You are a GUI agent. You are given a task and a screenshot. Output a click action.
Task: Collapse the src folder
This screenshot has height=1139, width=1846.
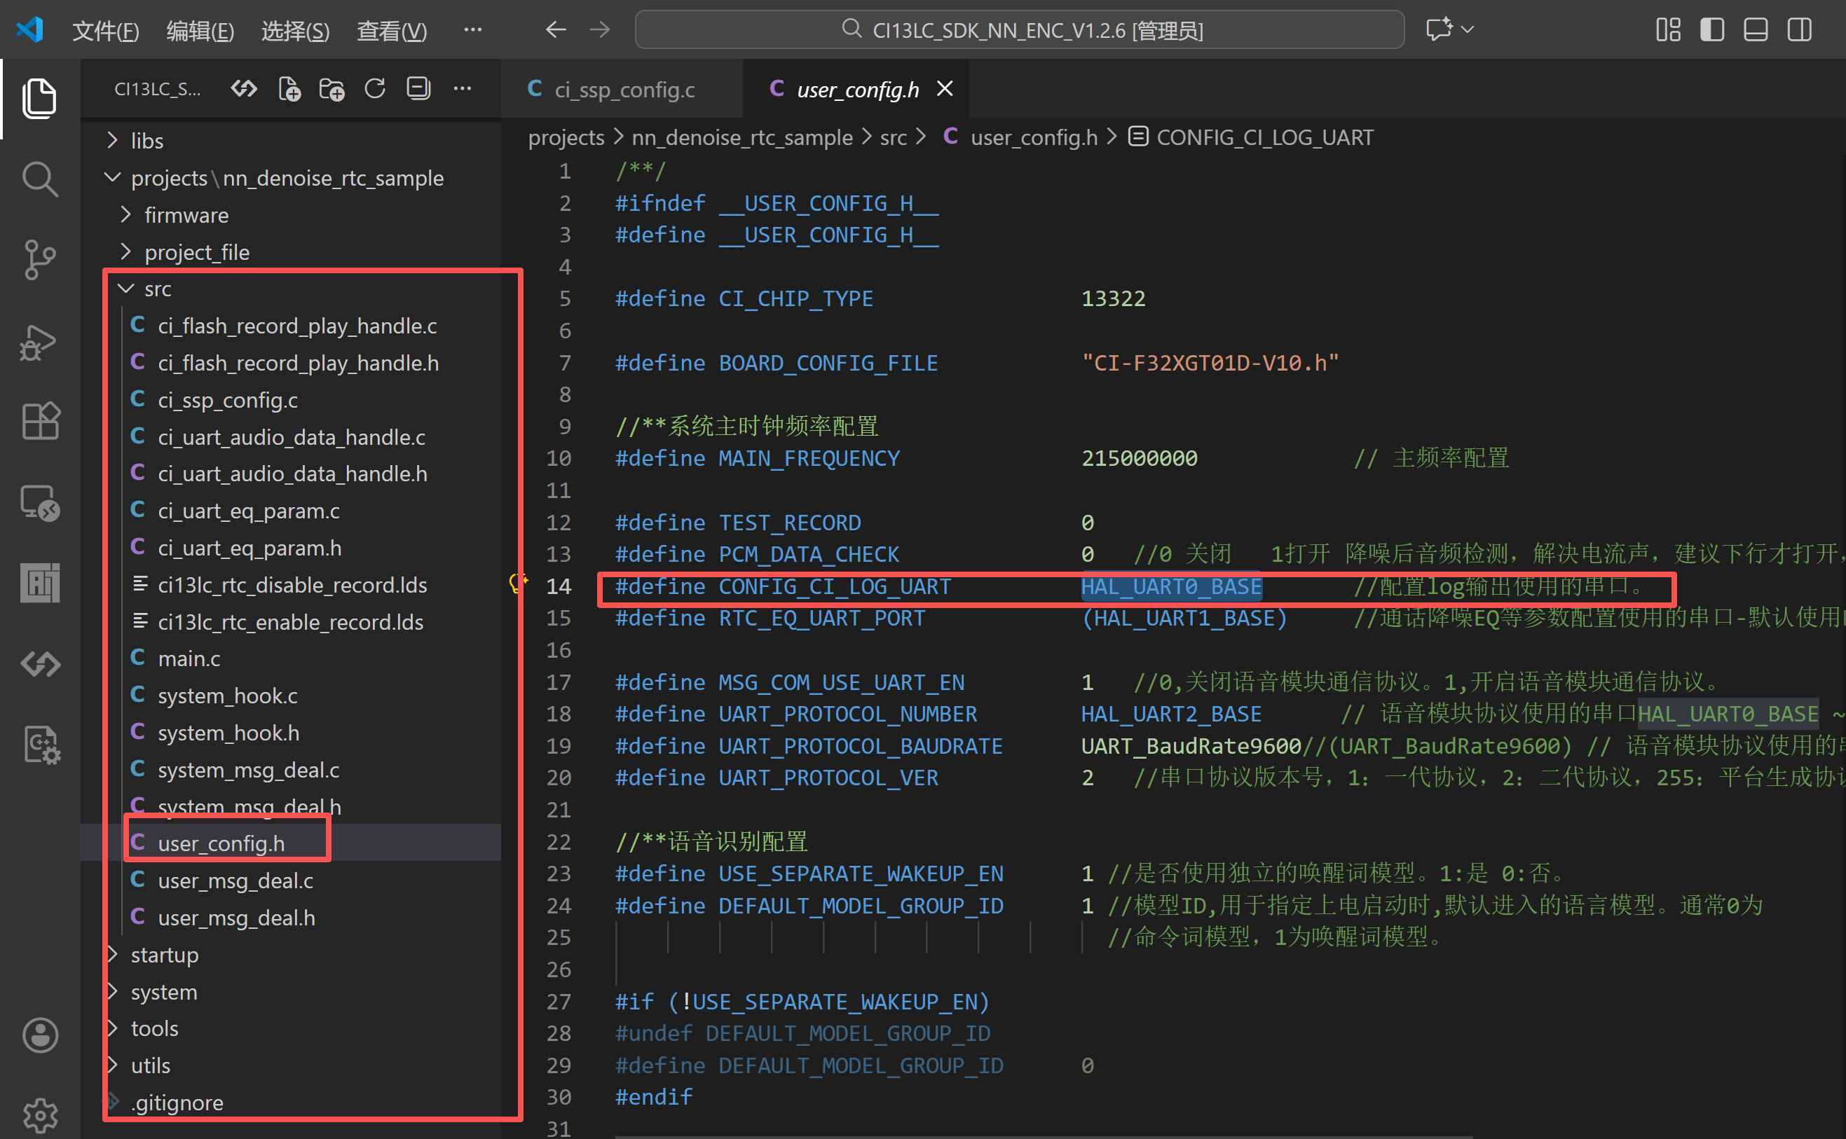point(157,289)
